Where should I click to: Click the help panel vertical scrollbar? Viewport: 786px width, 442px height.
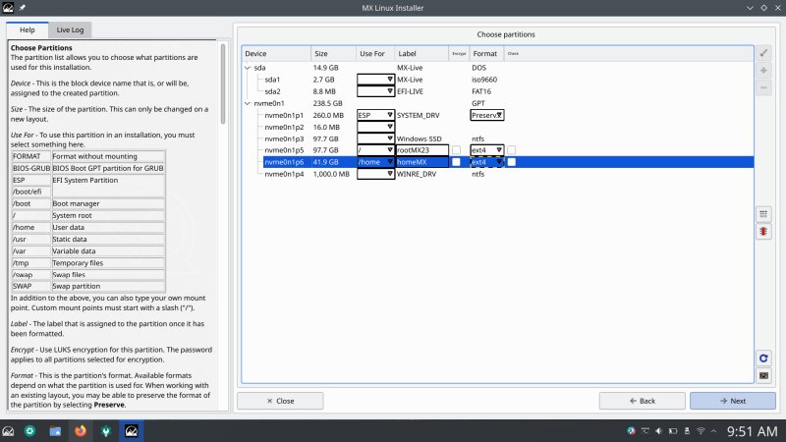(223, 83)
